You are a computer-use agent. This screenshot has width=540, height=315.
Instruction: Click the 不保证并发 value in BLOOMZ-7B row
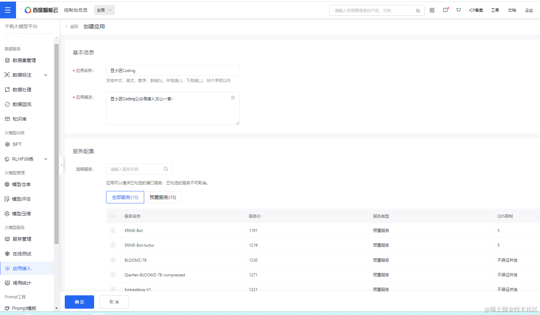coord(507,260)
